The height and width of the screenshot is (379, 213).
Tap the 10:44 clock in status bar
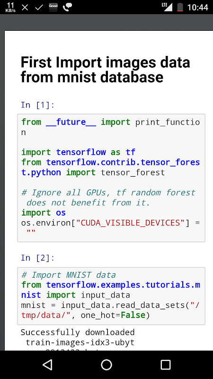point(197,7)
